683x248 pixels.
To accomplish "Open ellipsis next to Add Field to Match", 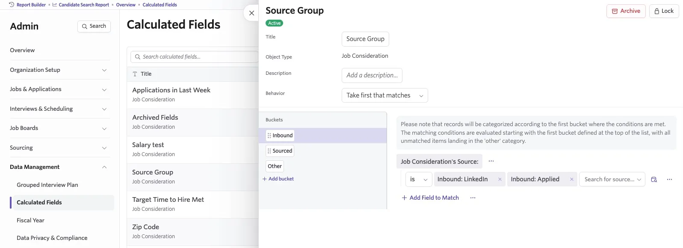I will click(x=473, y=198).
